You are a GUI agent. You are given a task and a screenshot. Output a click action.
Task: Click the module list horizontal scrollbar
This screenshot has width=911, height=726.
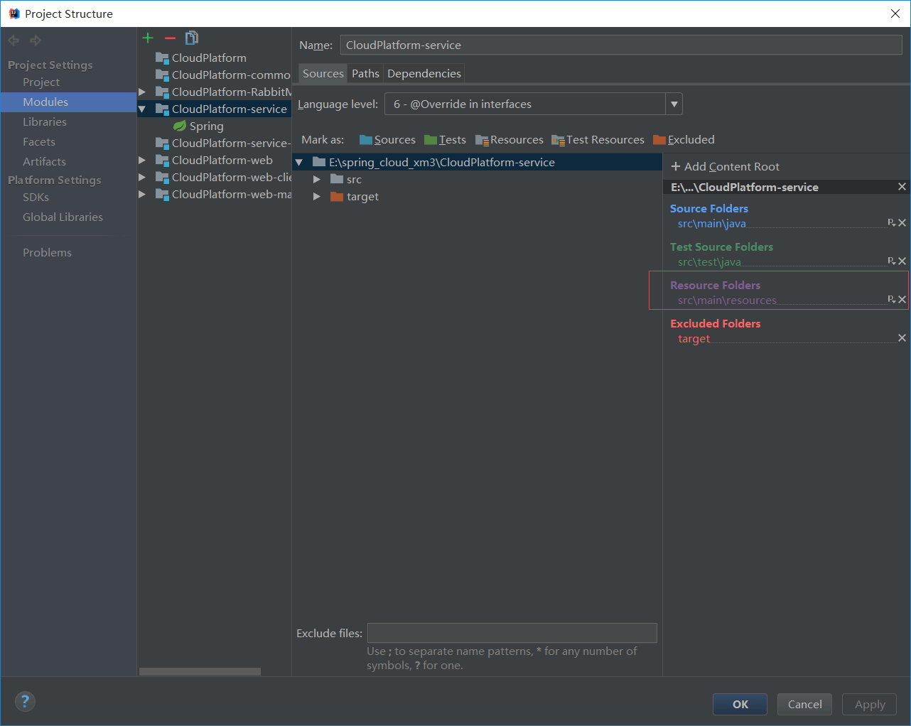(200, 671)
